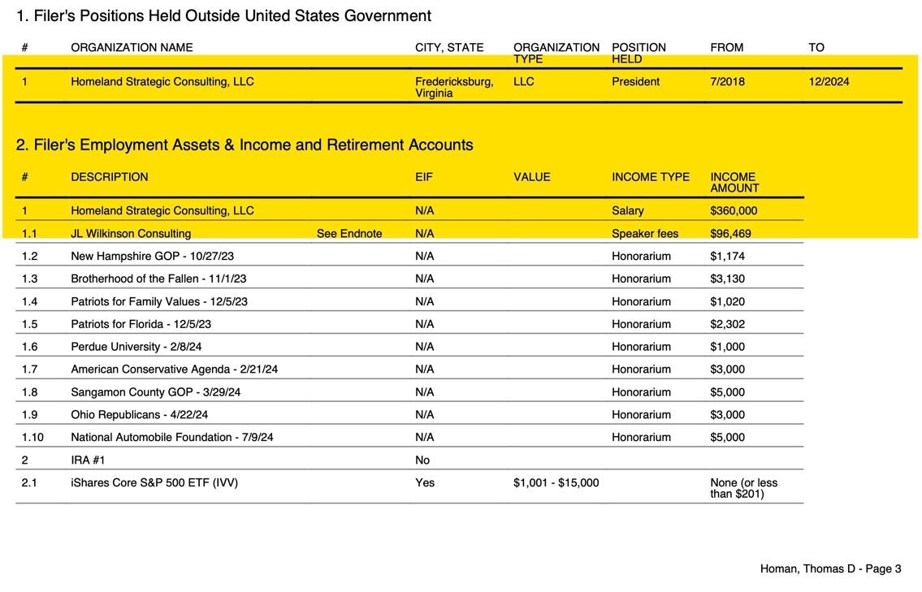Click the 'CITY, STATE' column header

click(x=449, y=48)
